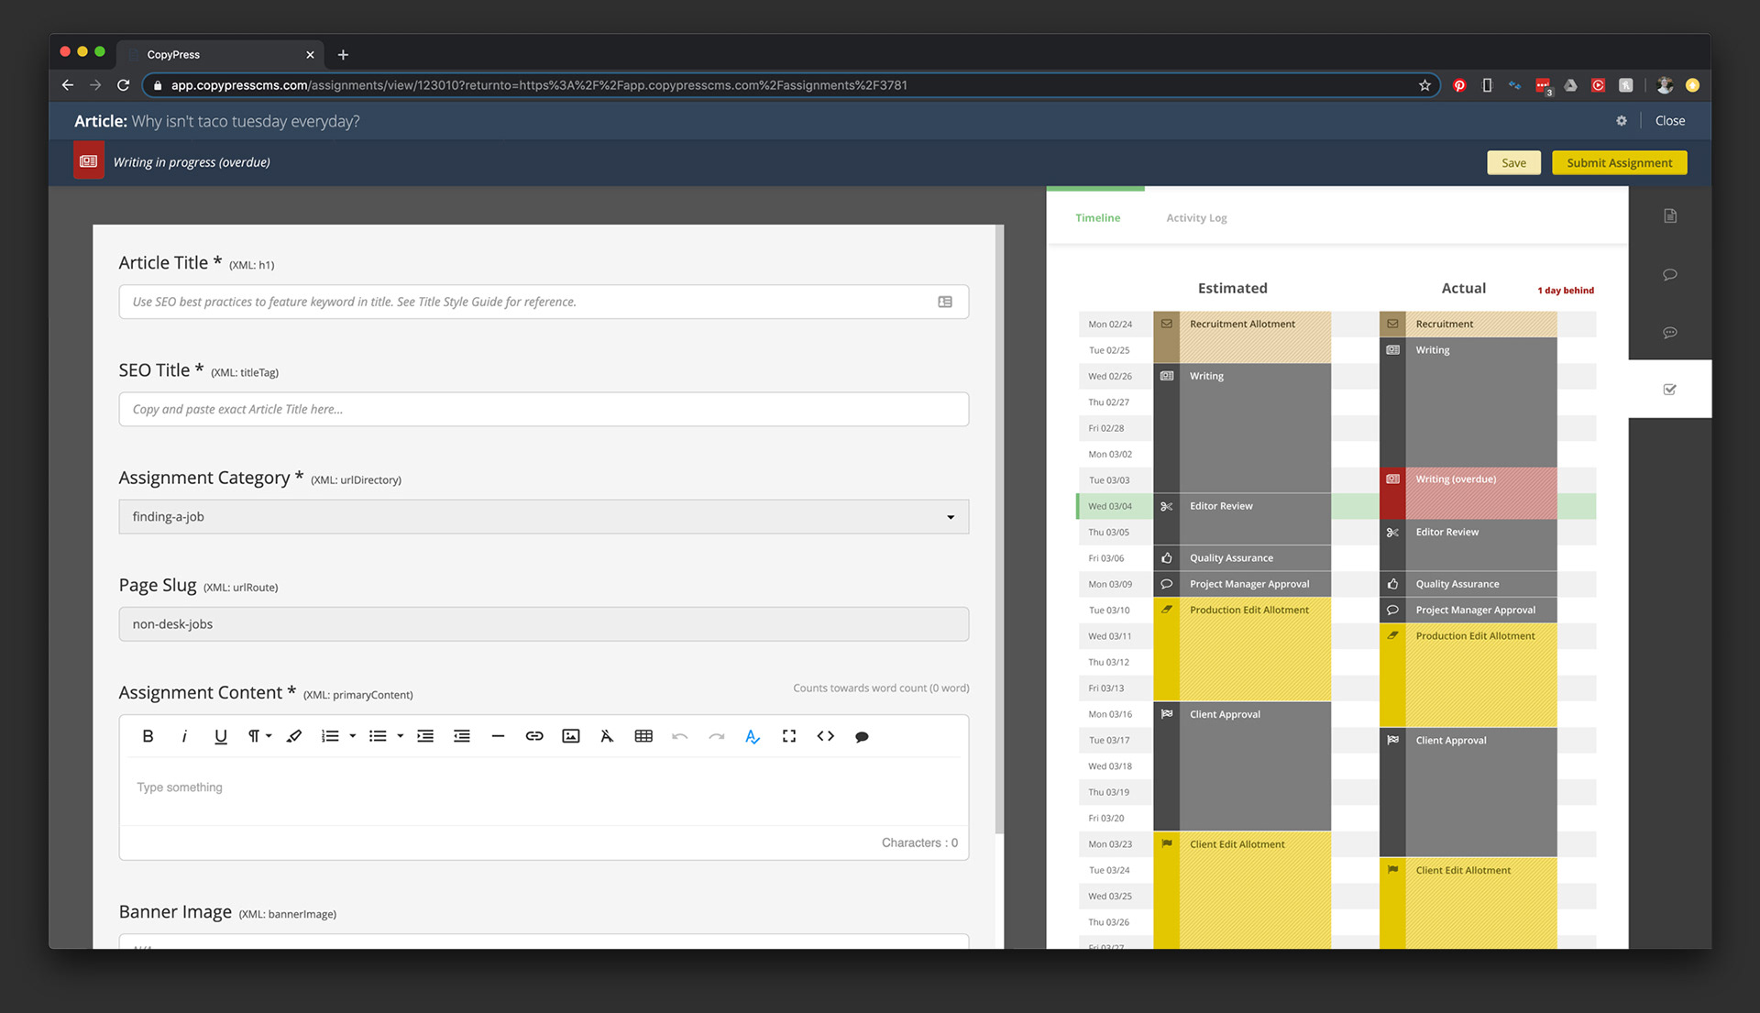Click the SEO Title input field
The width and height of the screenshot is (1760, 1013).
[x=543, y=410]
